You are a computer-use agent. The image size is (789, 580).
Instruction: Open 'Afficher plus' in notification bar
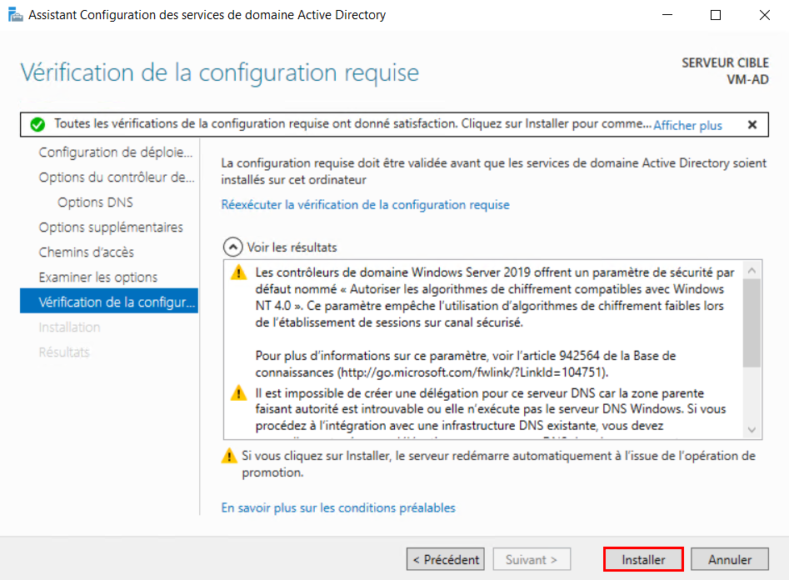(x=687, y=125)
